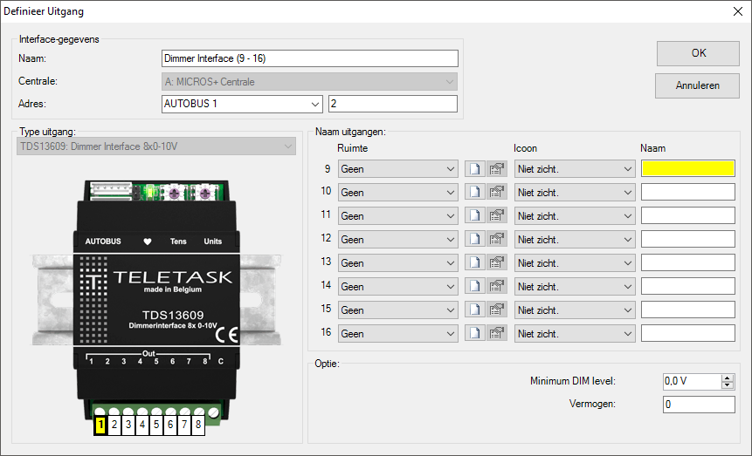Click the new room icon for output 16
This screenshot has width=752, height=456.
pos(473,333)
